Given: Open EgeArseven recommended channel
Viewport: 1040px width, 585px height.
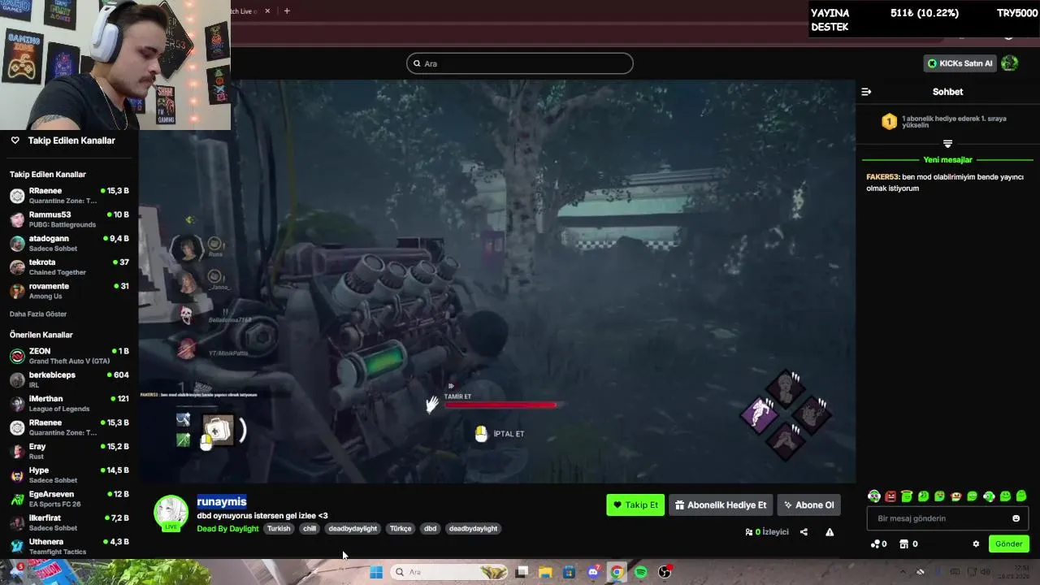Looking at the screenshot, I should [69, 499].
